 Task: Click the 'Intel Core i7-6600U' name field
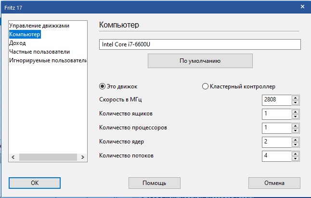tap(200, 44)
